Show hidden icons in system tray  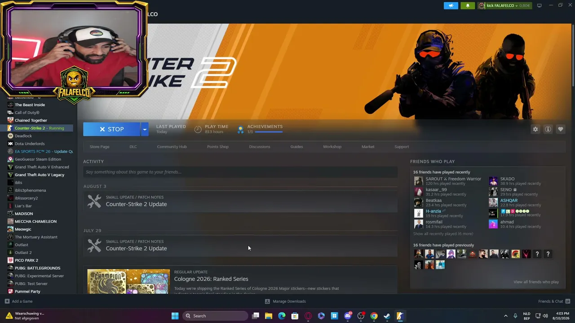(505, 316)
